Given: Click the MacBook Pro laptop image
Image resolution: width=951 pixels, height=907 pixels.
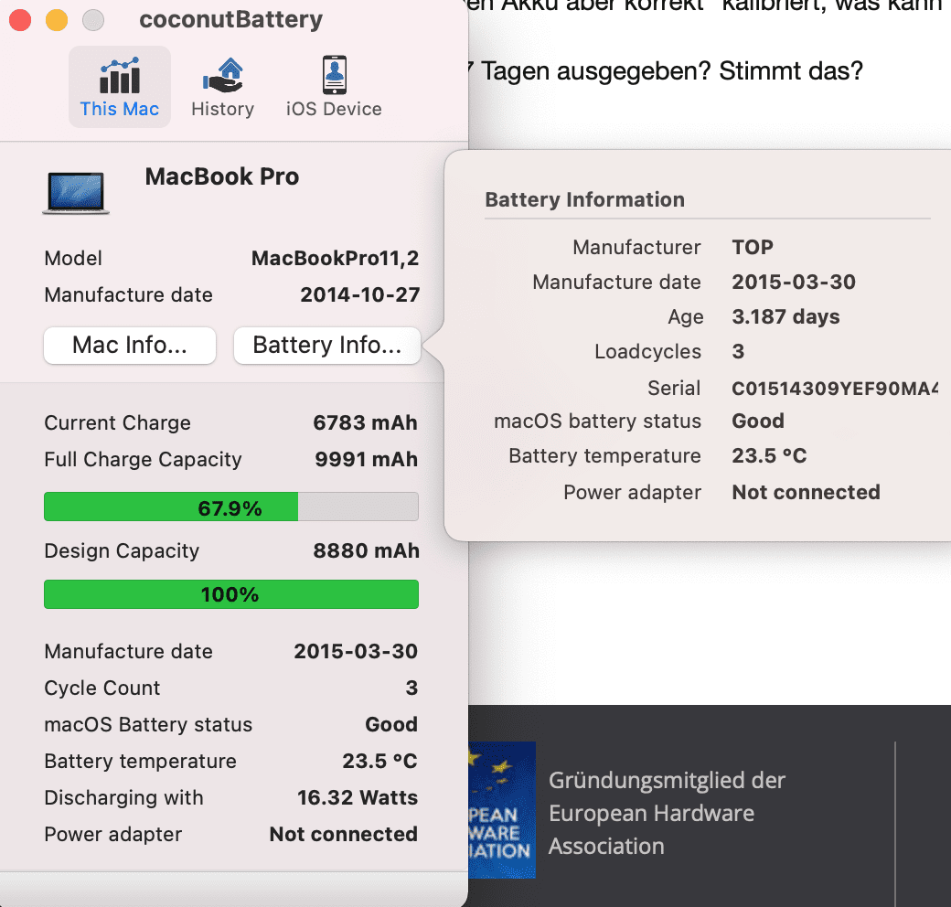Looking at the screenshot, I should click(76, 194).
